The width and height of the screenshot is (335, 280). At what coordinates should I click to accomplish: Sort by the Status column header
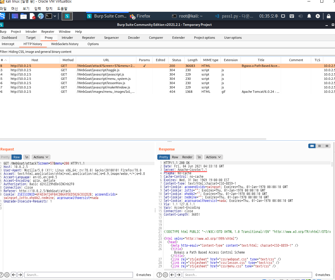177,60
